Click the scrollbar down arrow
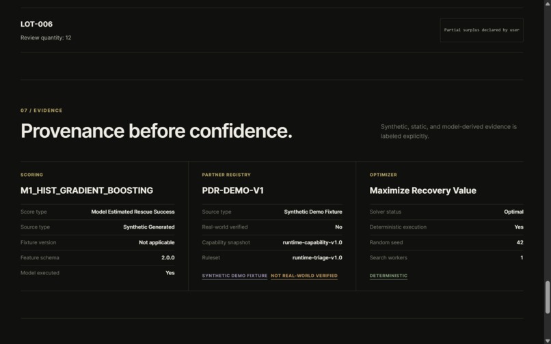The image size is (551, 344). coord(547,341)
